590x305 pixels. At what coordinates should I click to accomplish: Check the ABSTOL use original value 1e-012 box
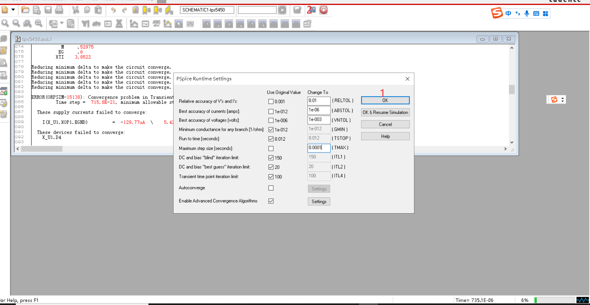[x=271, y=112]
